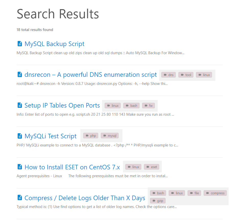236x222 pixels.
Task: Click the php tag on MySQLi Test Script
Action: pyautogui.click(x=91, y=136)
